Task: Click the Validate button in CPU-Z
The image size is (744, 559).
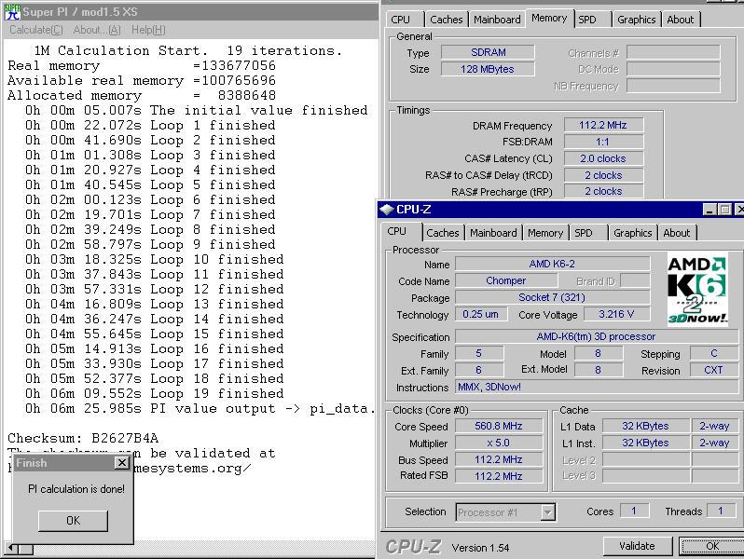Action: (637, 546)
